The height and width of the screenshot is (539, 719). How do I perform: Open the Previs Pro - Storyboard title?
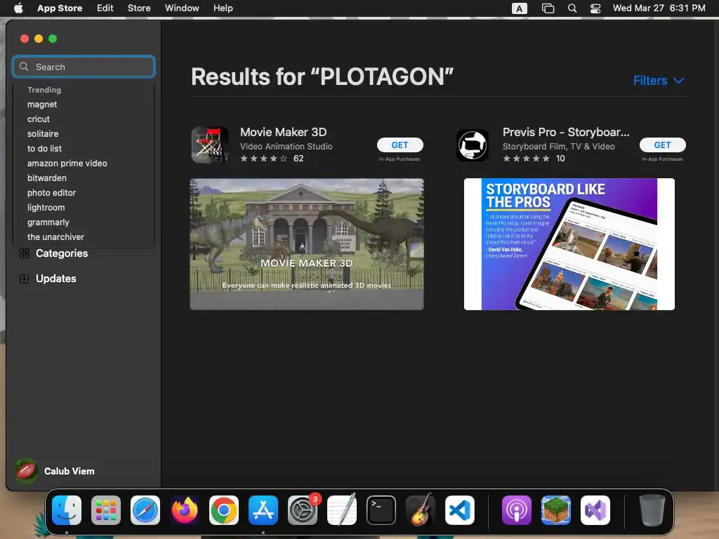point(566,132)
